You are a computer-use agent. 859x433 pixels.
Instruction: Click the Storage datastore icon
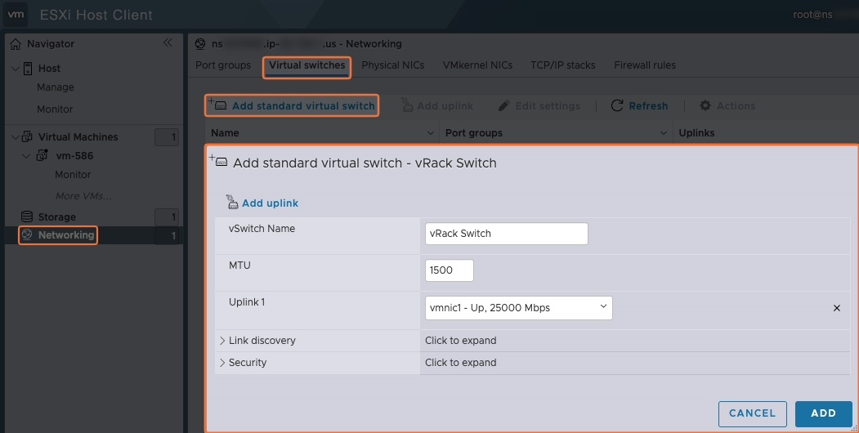tap(27, 216)
